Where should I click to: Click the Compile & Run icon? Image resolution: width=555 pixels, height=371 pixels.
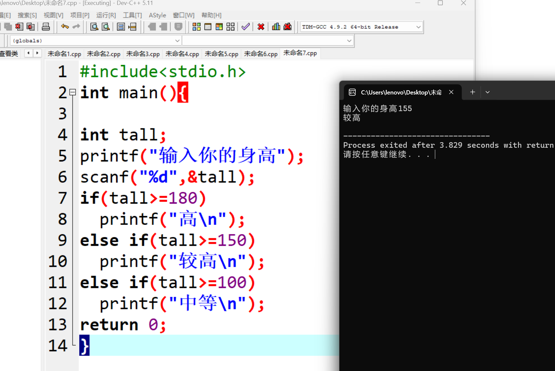click(x=219, y=27)
